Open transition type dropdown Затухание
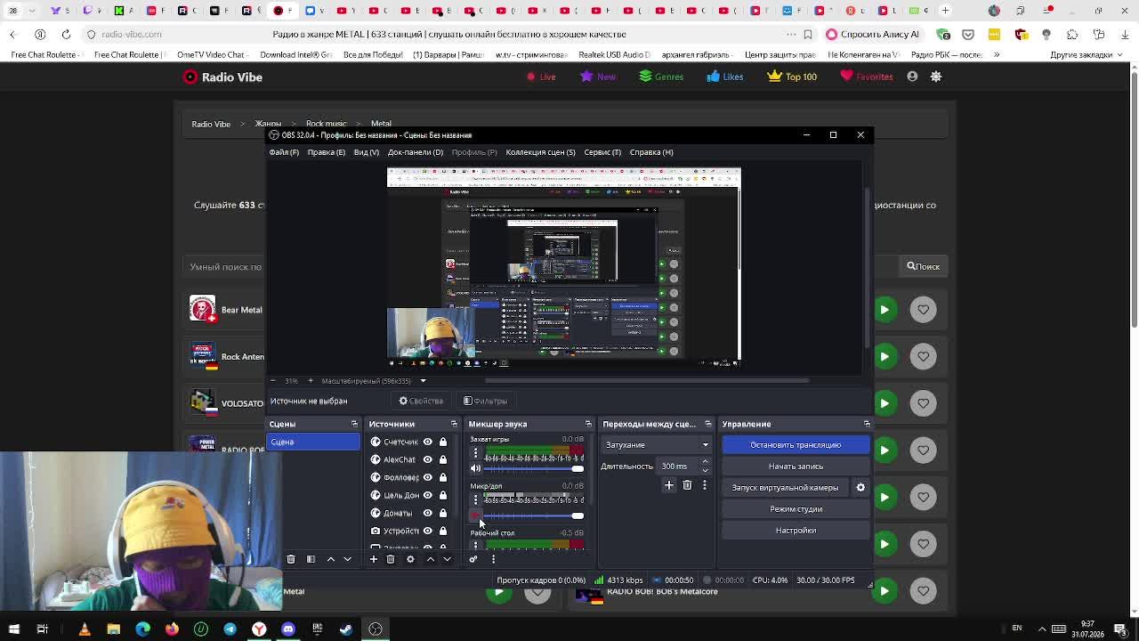The image size is (1139, 641). pos(657,445)
